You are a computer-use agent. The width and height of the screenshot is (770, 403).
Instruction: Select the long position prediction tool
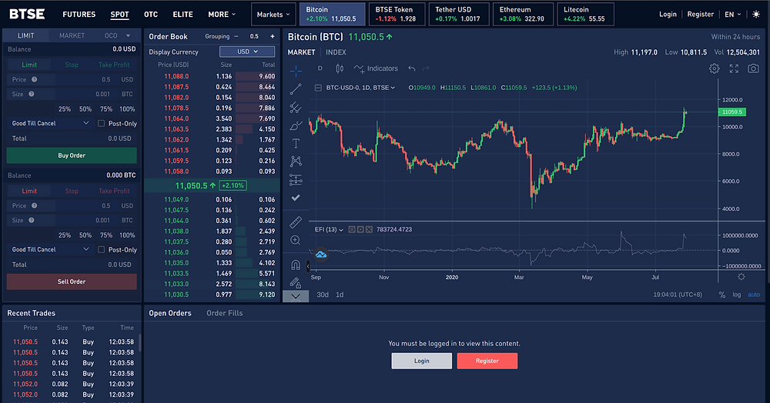point(296,179)
